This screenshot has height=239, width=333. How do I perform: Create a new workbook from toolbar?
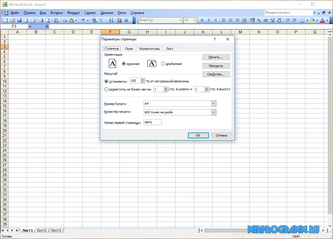(6, 20)
